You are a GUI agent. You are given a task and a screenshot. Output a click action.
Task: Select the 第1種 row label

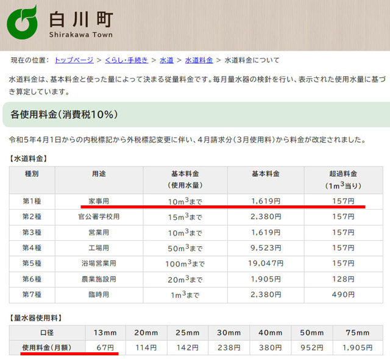[32, 201]
